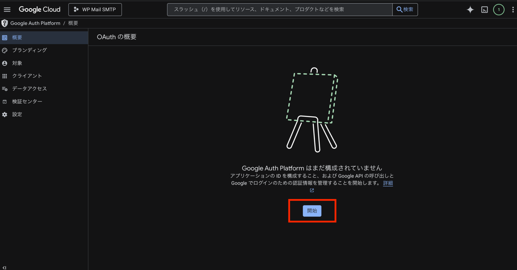Click the Google Auth Platform shield icon
The image size is (517, 270).
tap(5, 23)
